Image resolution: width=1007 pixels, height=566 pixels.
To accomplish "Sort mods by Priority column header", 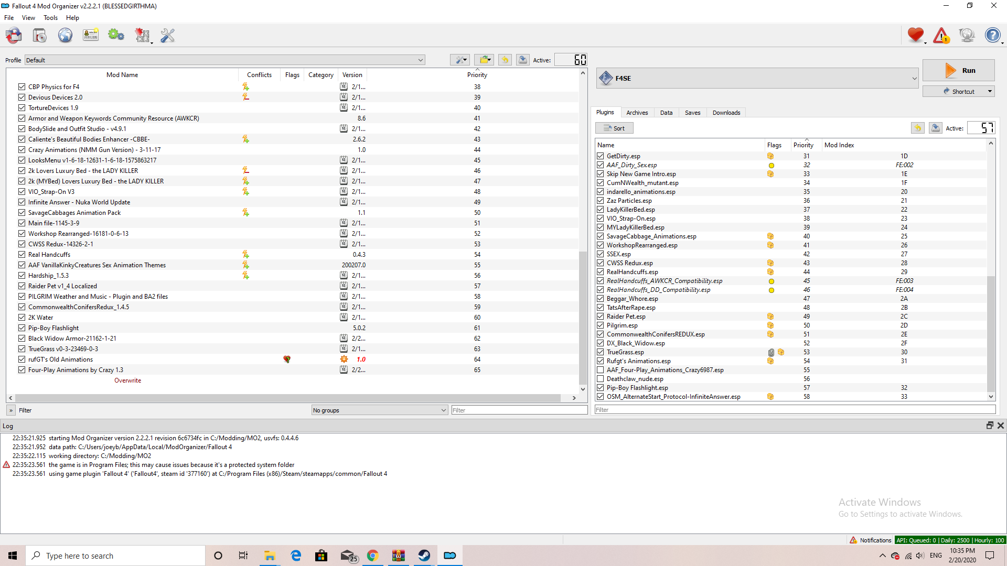I will (x=477, y=75).
